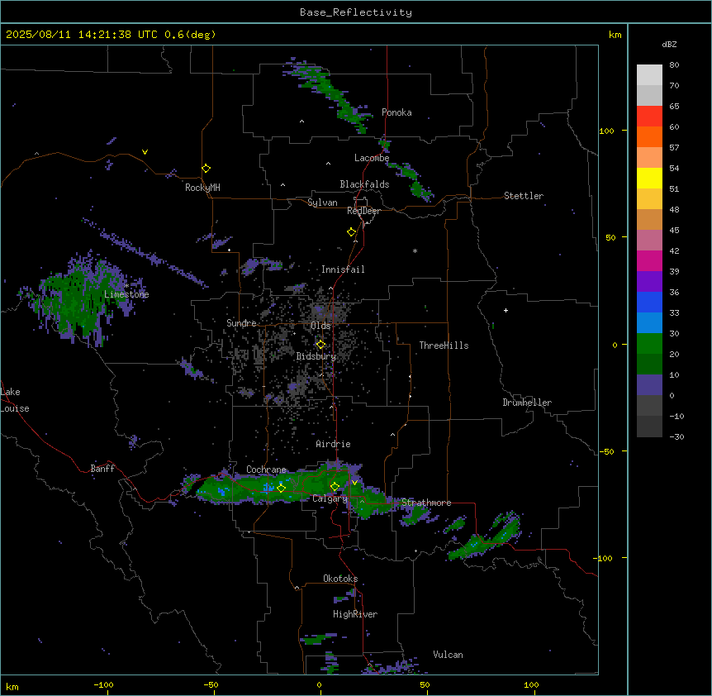Click the Innisfail city label

[343, 269]
